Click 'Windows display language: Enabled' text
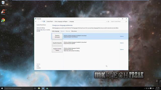 point(72,48)
